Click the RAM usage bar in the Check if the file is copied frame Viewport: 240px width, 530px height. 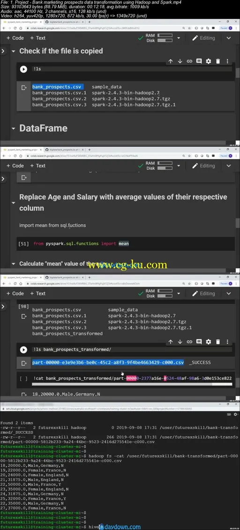pos(165,35)
